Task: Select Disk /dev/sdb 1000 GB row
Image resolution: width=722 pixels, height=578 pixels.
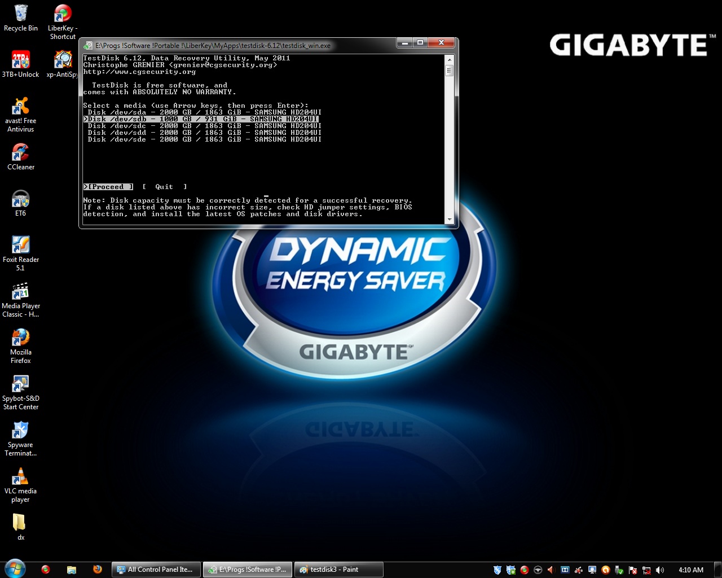Action: [x=201, y=119]
